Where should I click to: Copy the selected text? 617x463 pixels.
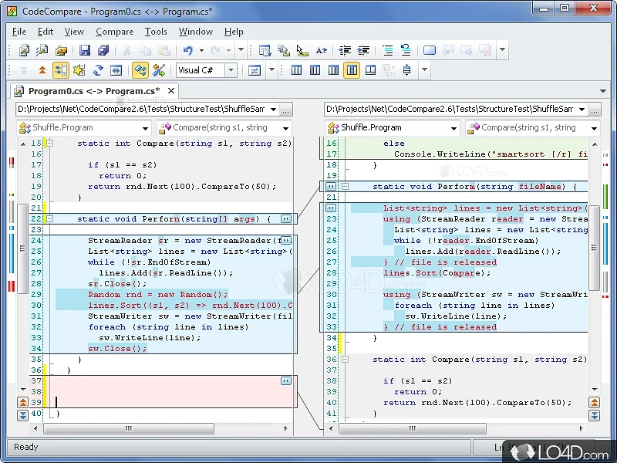(x=147, y=50)
